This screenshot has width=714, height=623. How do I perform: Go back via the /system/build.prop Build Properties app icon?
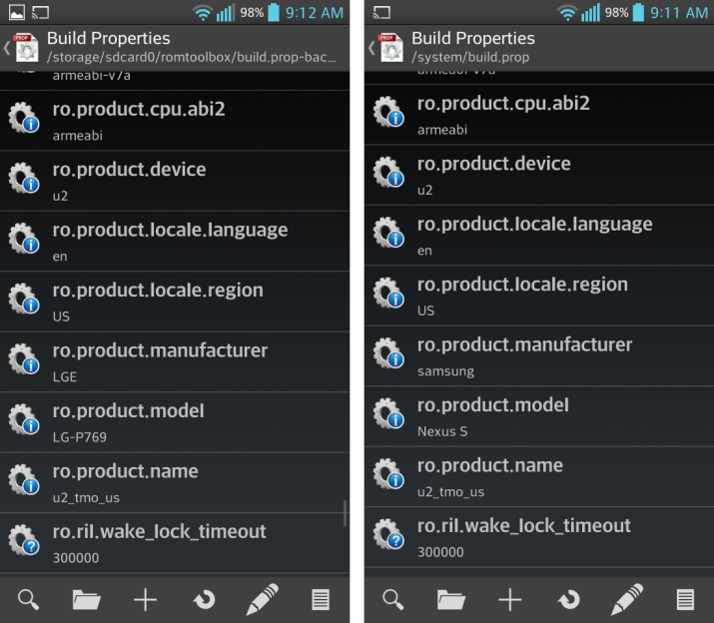[x=388, y=47]
